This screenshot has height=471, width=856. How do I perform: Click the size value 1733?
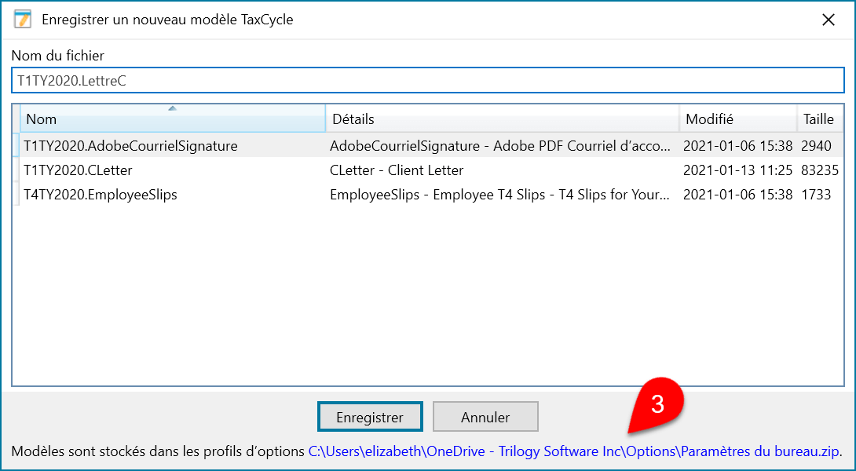pyautogui.click(x=816, y=195)
